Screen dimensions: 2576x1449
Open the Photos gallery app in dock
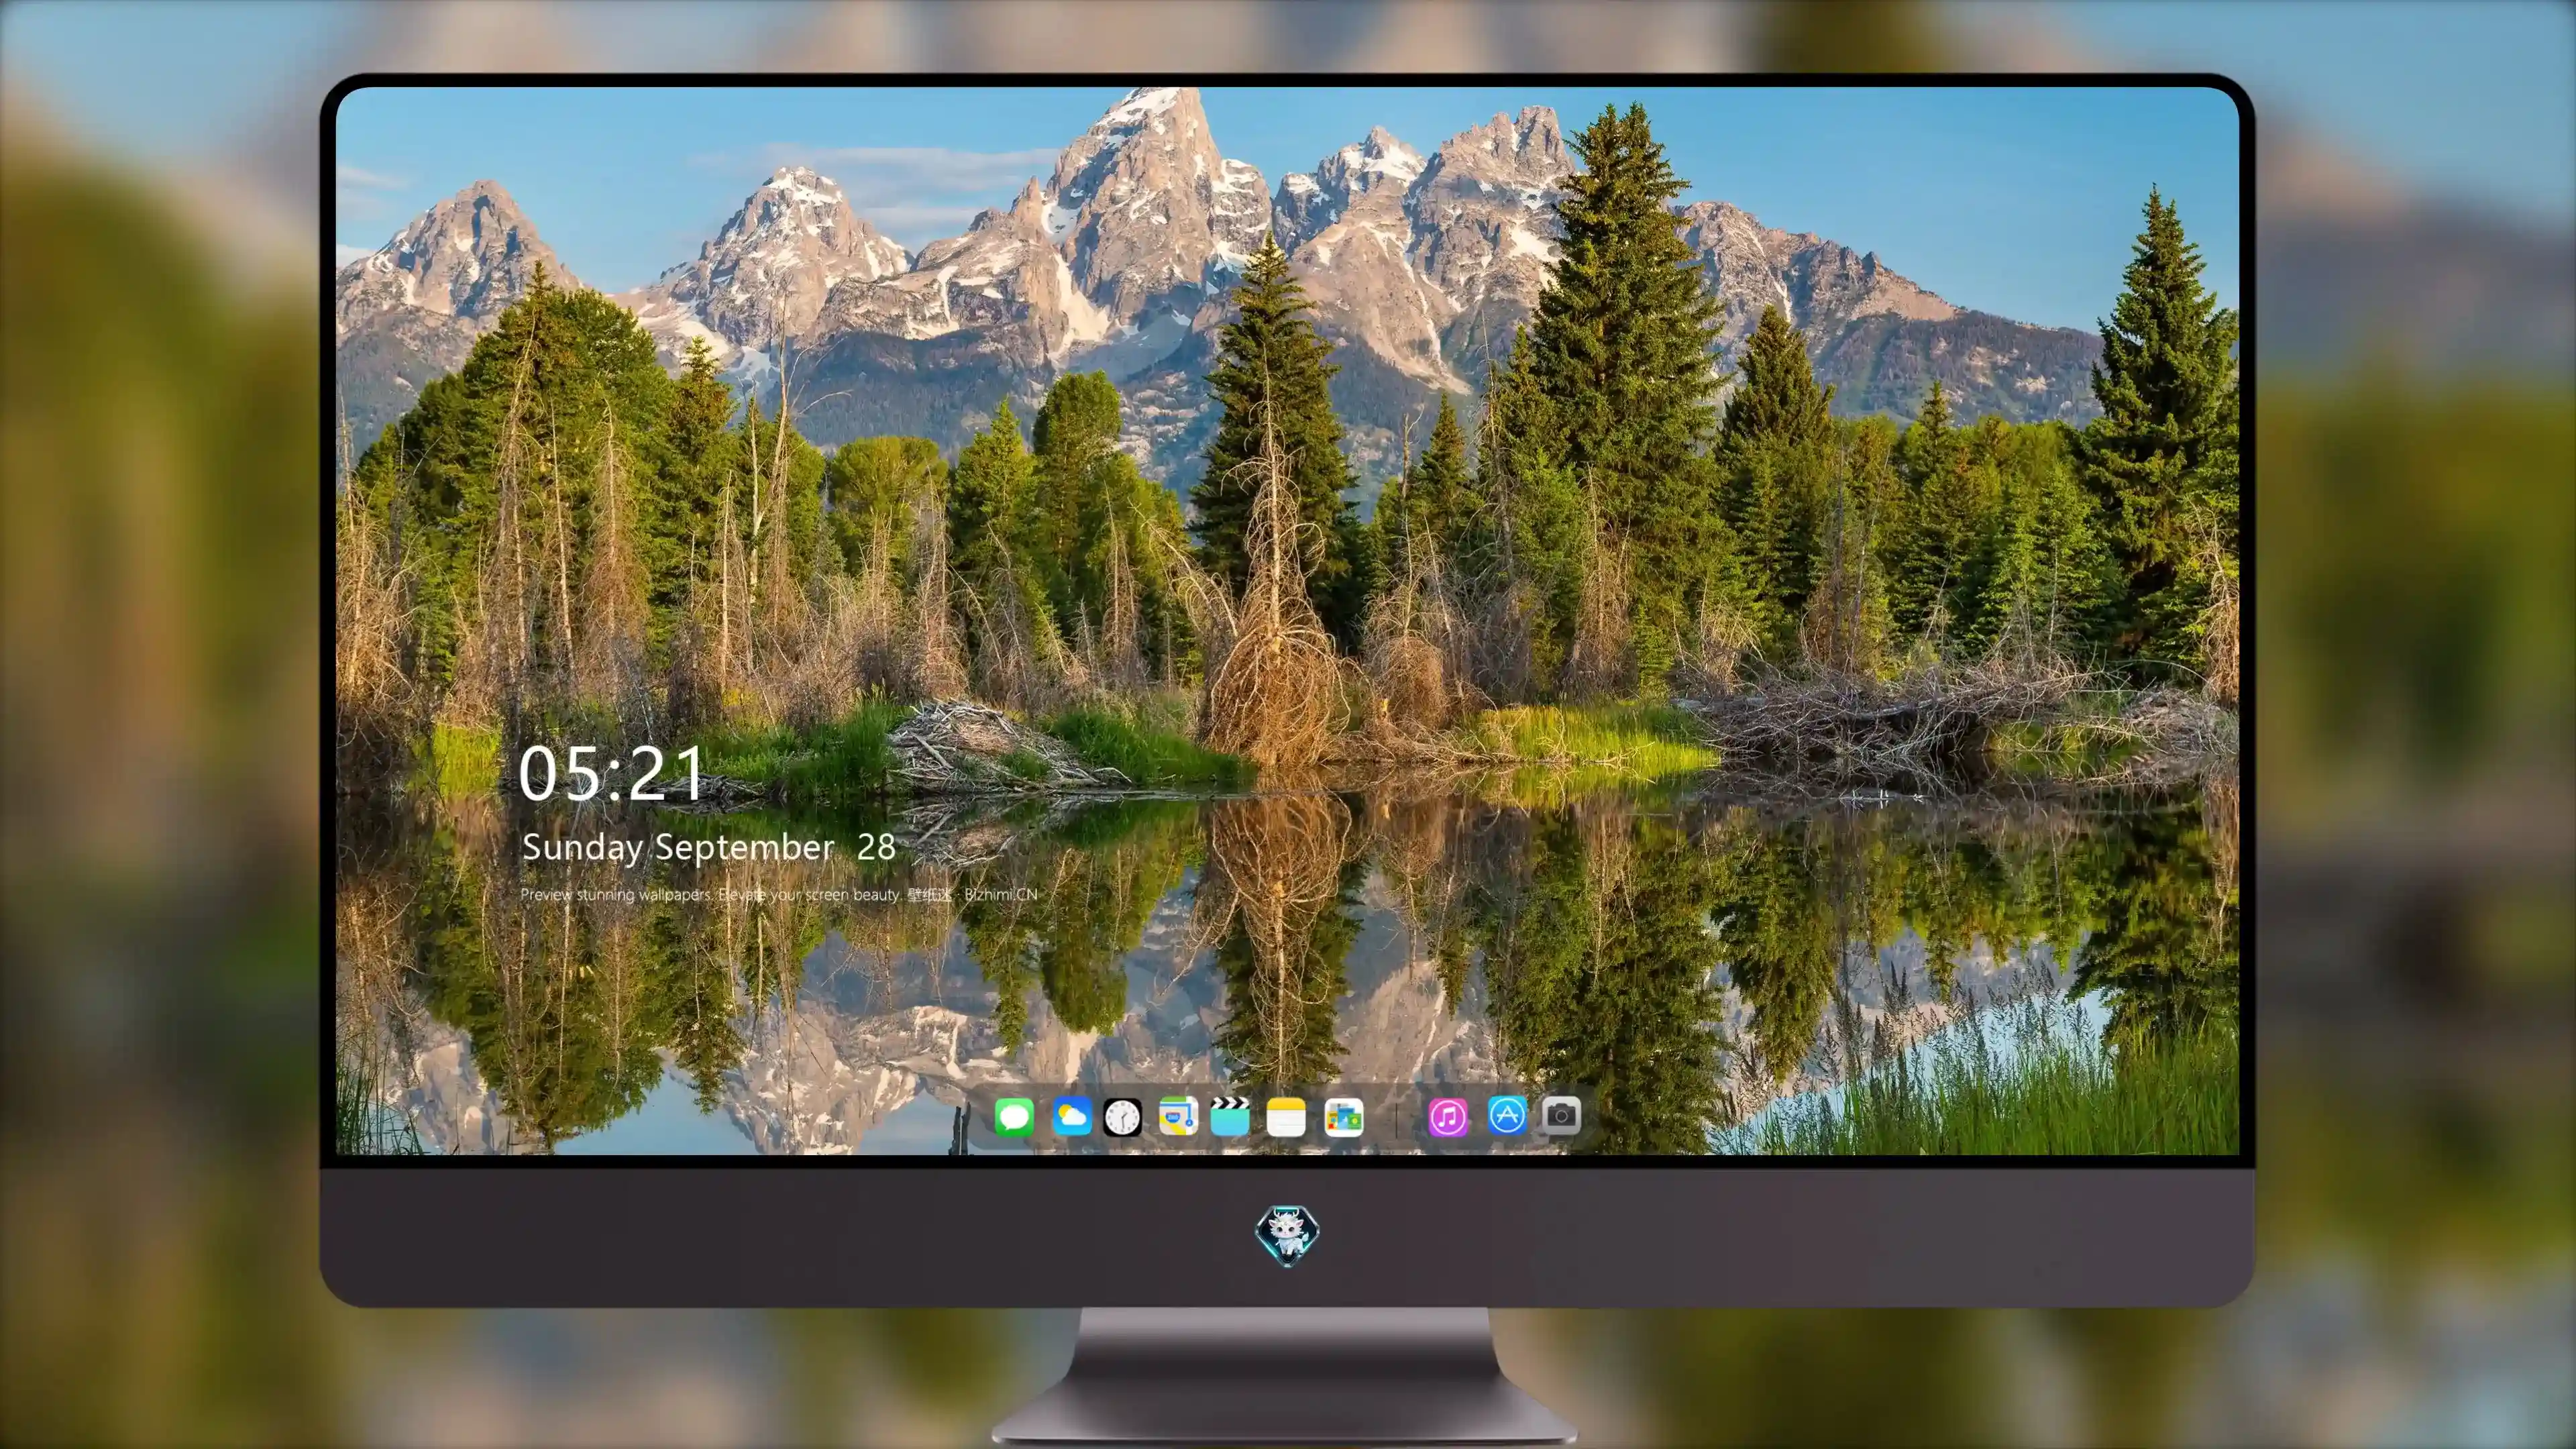pos(1344,1117)
